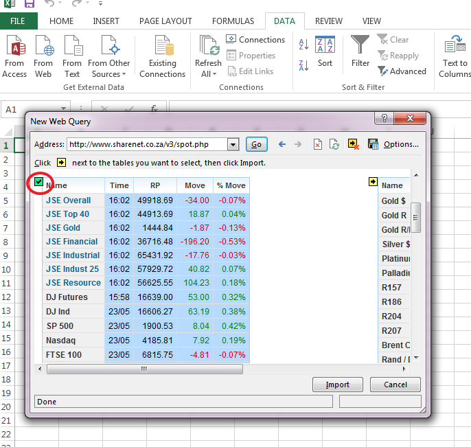Click the row 5 header in the worksheet

click(6, 201)
